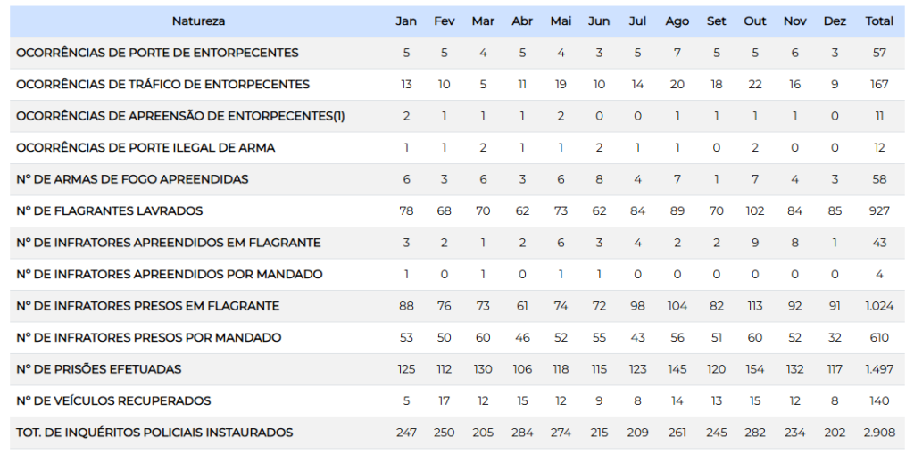Click the Jan column header
Image resolution: width=914 pixels, height=454 pixels.
coord(406,21)
